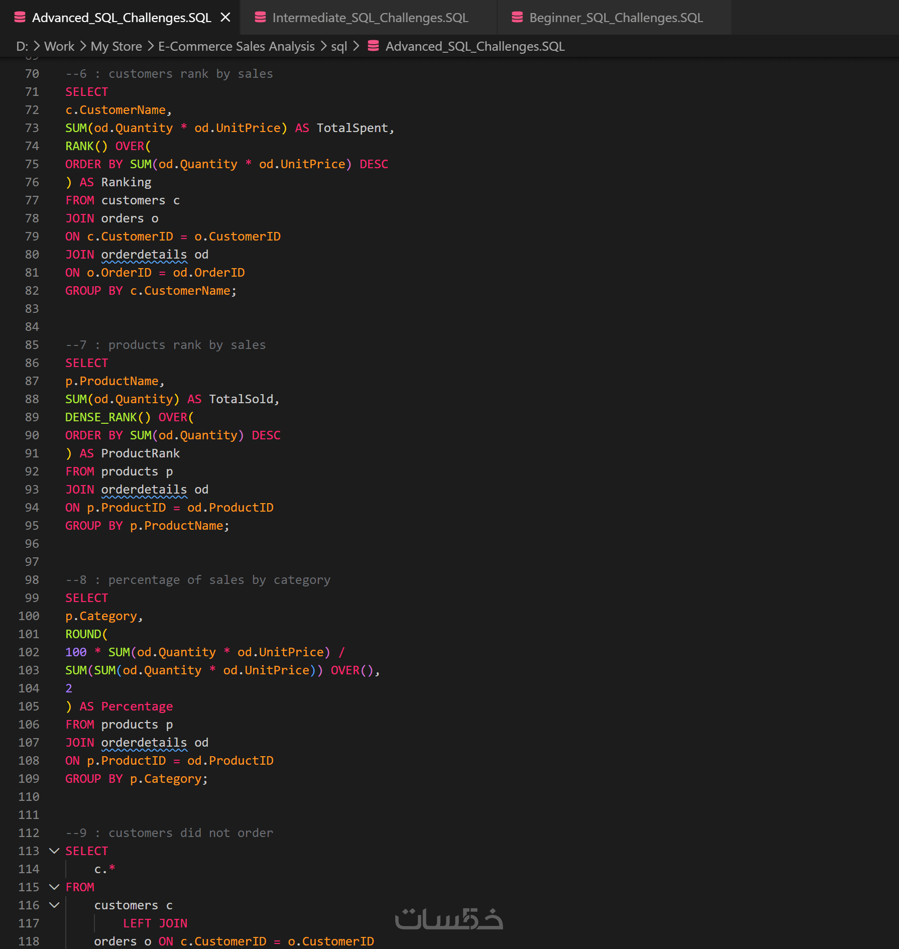
Task: Click the TotalSpent alias on line 73
Action: pos(352,128)
